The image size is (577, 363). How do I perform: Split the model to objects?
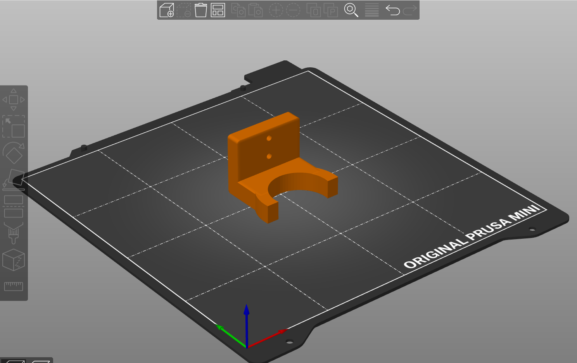313,10
